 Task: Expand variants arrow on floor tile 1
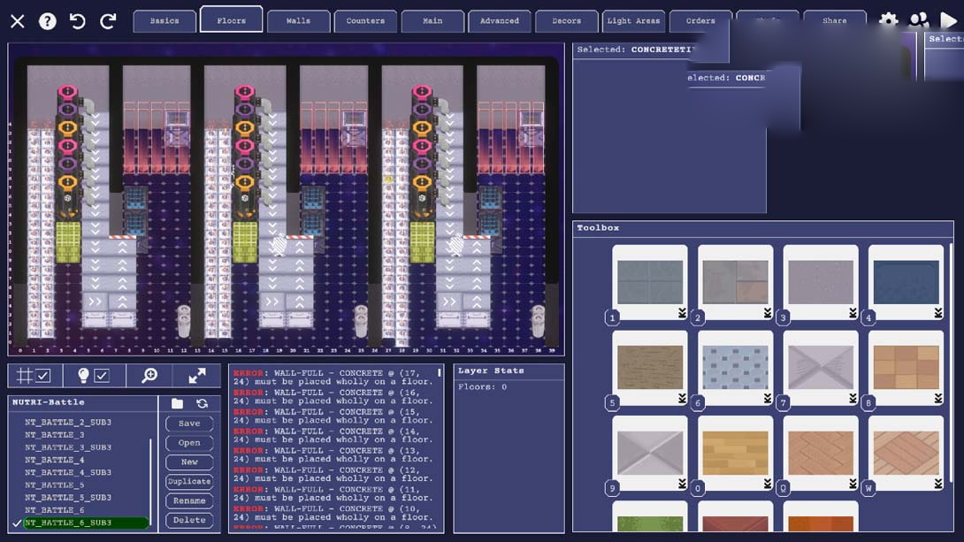(682, 313)
